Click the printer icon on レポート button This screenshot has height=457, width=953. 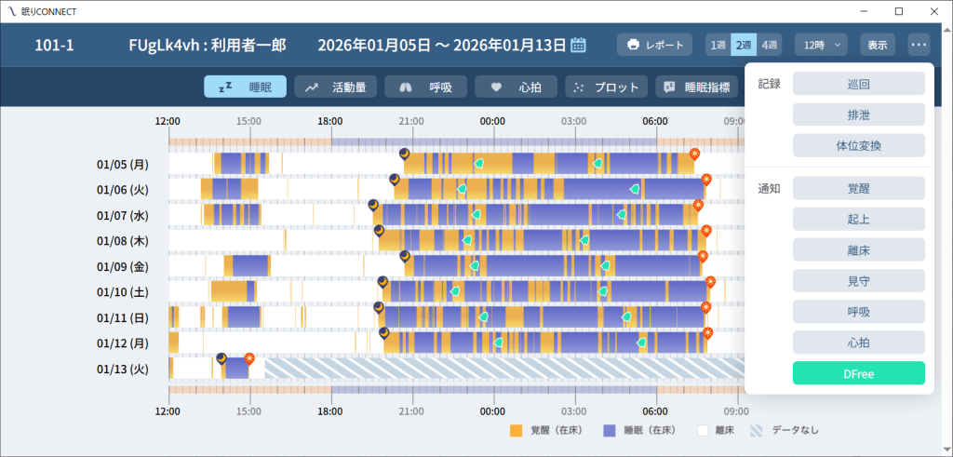[x=634, y=45]
